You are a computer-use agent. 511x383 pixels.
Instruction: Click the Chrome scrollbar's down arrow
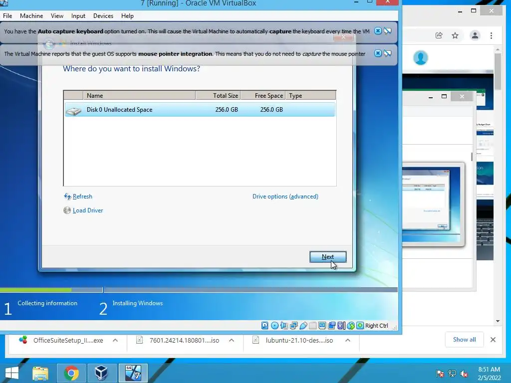pos(498,321)
